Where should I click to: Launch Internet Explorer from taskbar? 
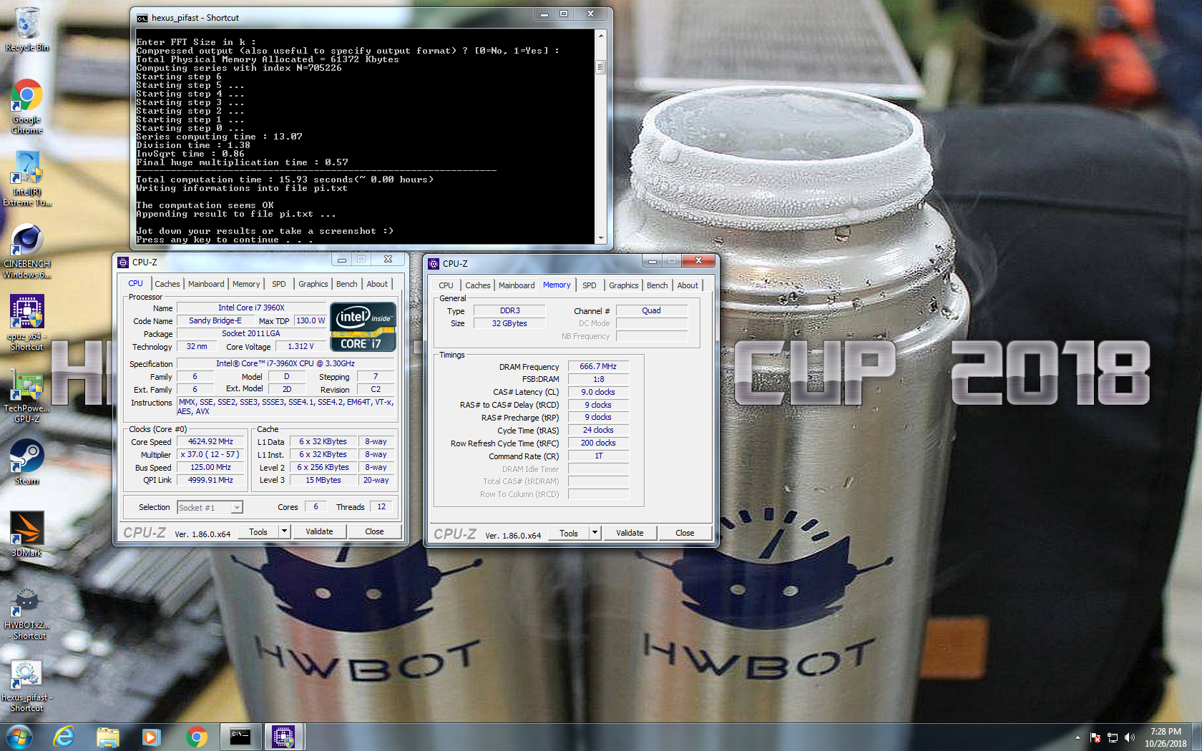(x=64, y=737)
